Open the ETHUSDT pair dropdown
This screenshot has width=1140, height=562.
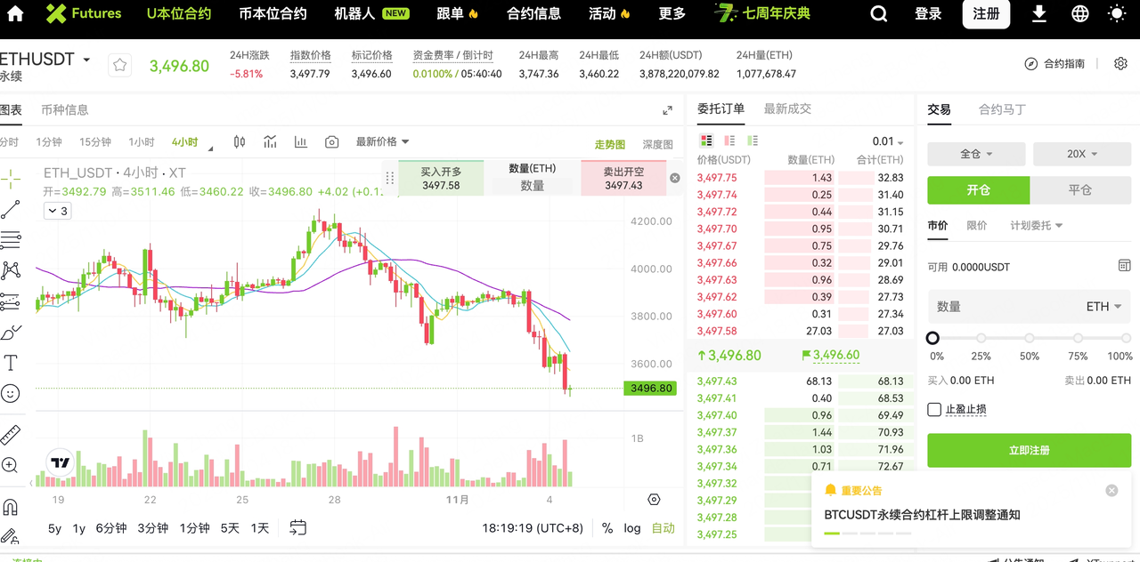[86, 60]
